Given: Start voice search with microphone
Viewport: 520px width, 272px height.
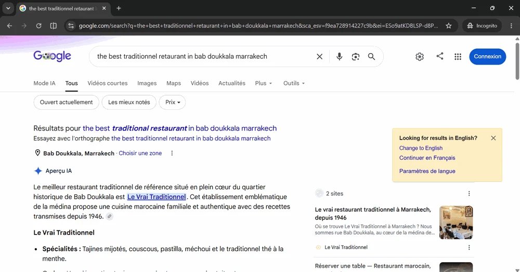Looking at the screenshot, I should pos(339,56).
